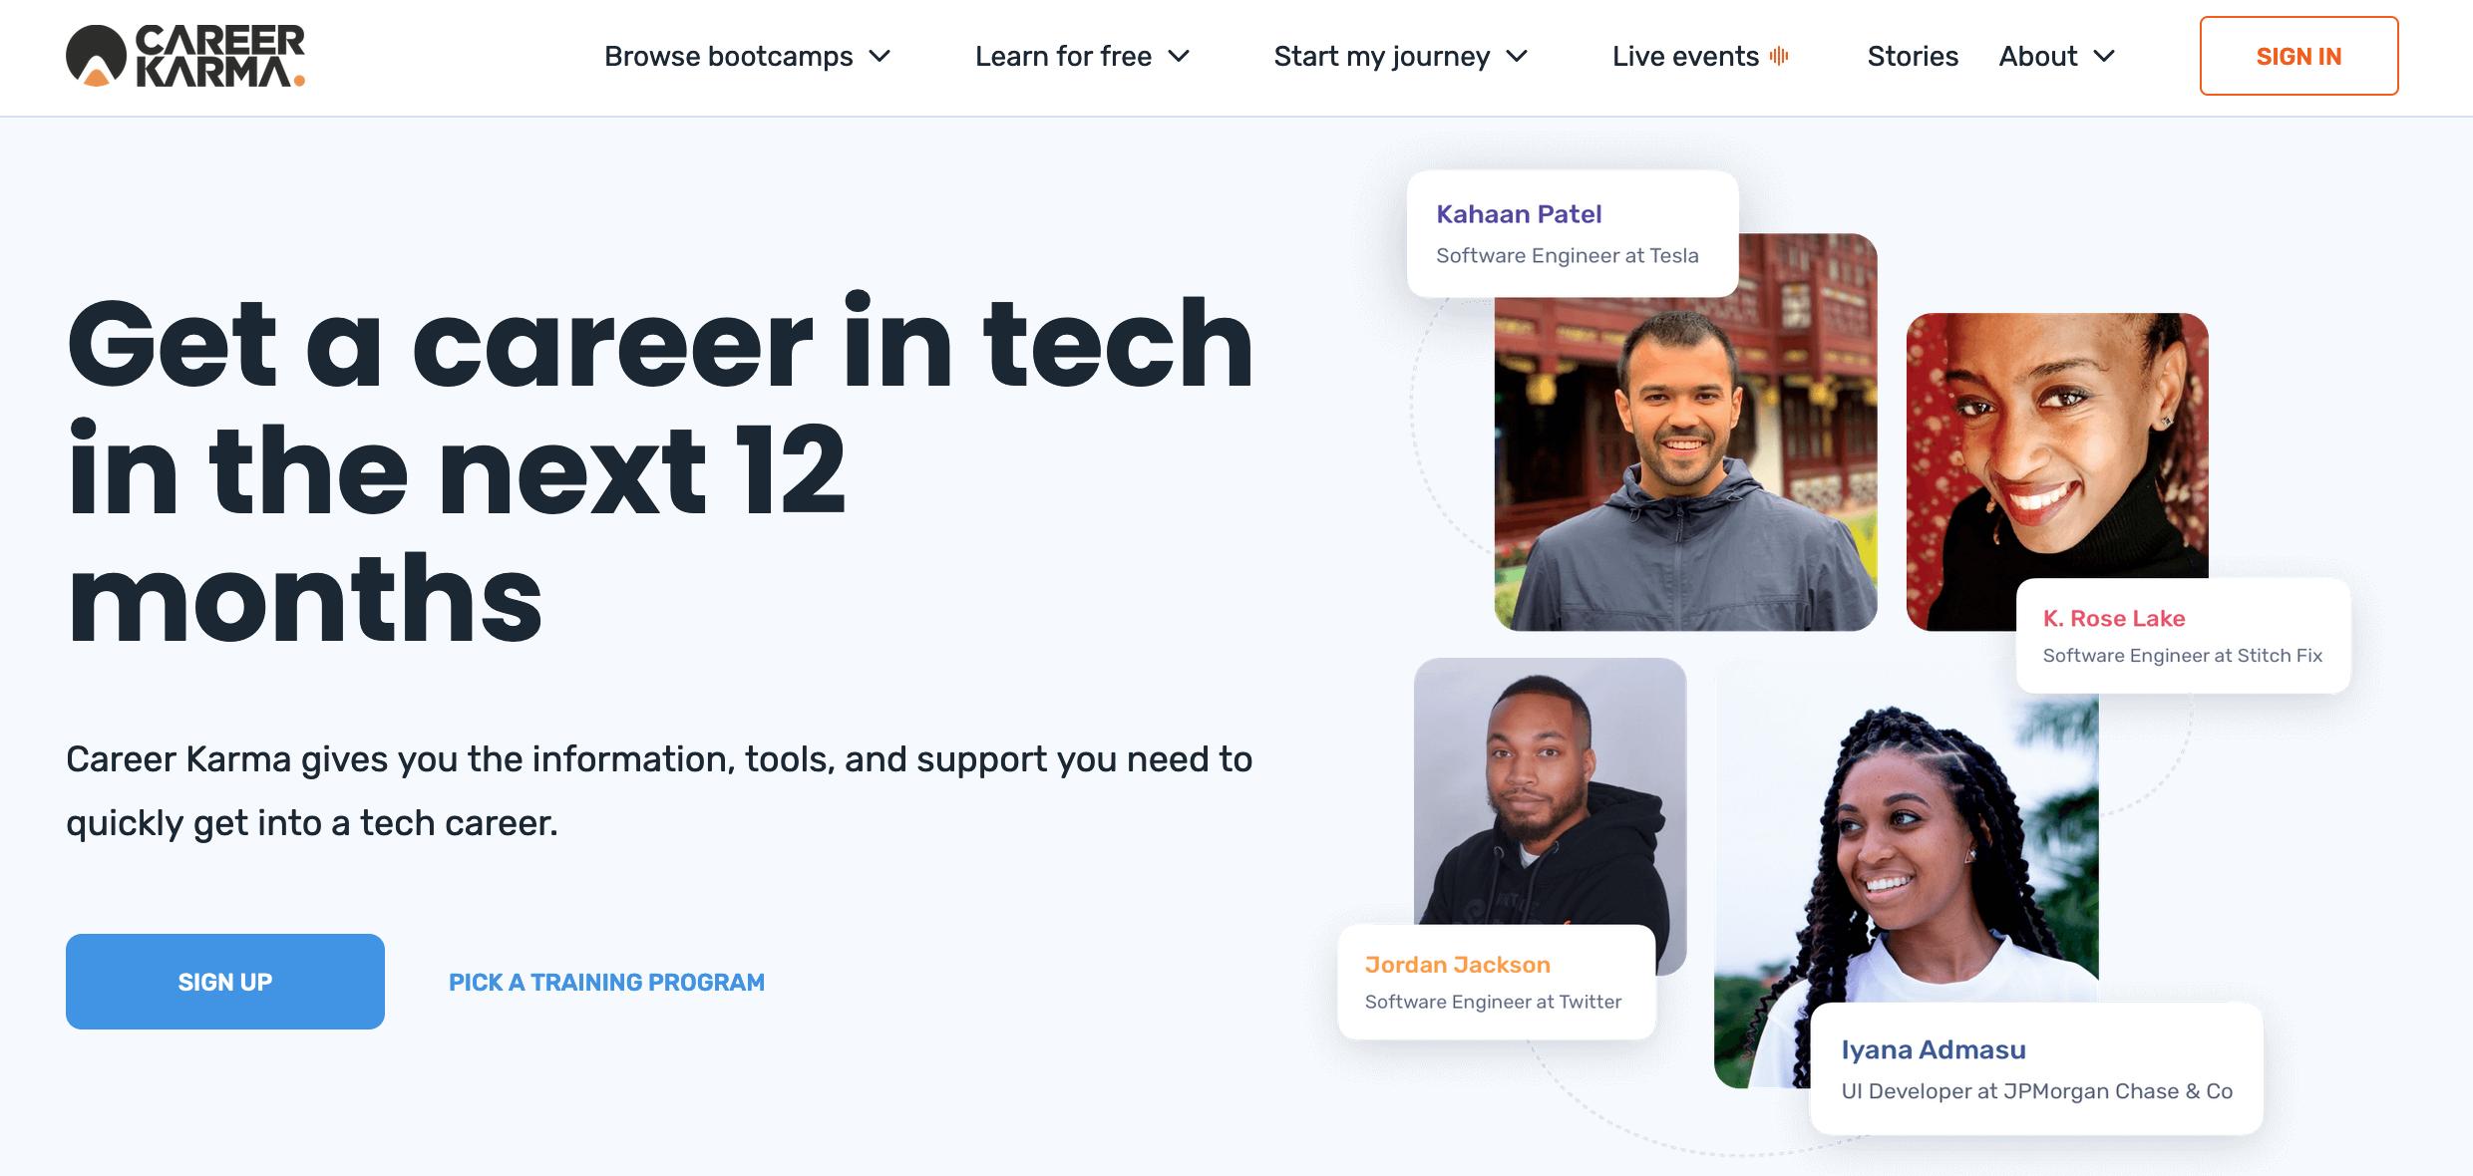The width and height of the screenshot is (2473, 1176).
Task: Click Iyana Admasu's profile photo
Action: point(1905,857)
